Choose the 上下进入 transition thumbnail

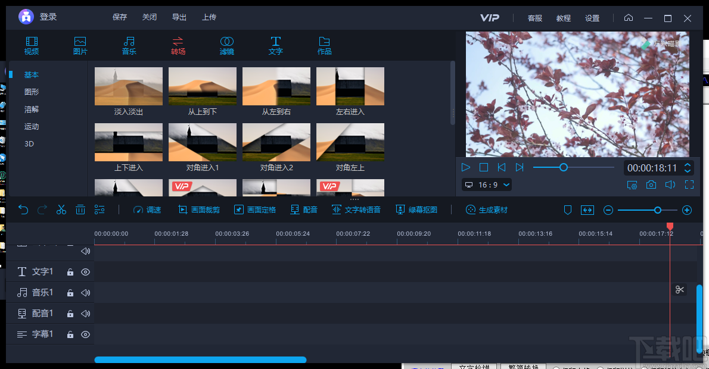pyautogui.click(x=129, y=142)
